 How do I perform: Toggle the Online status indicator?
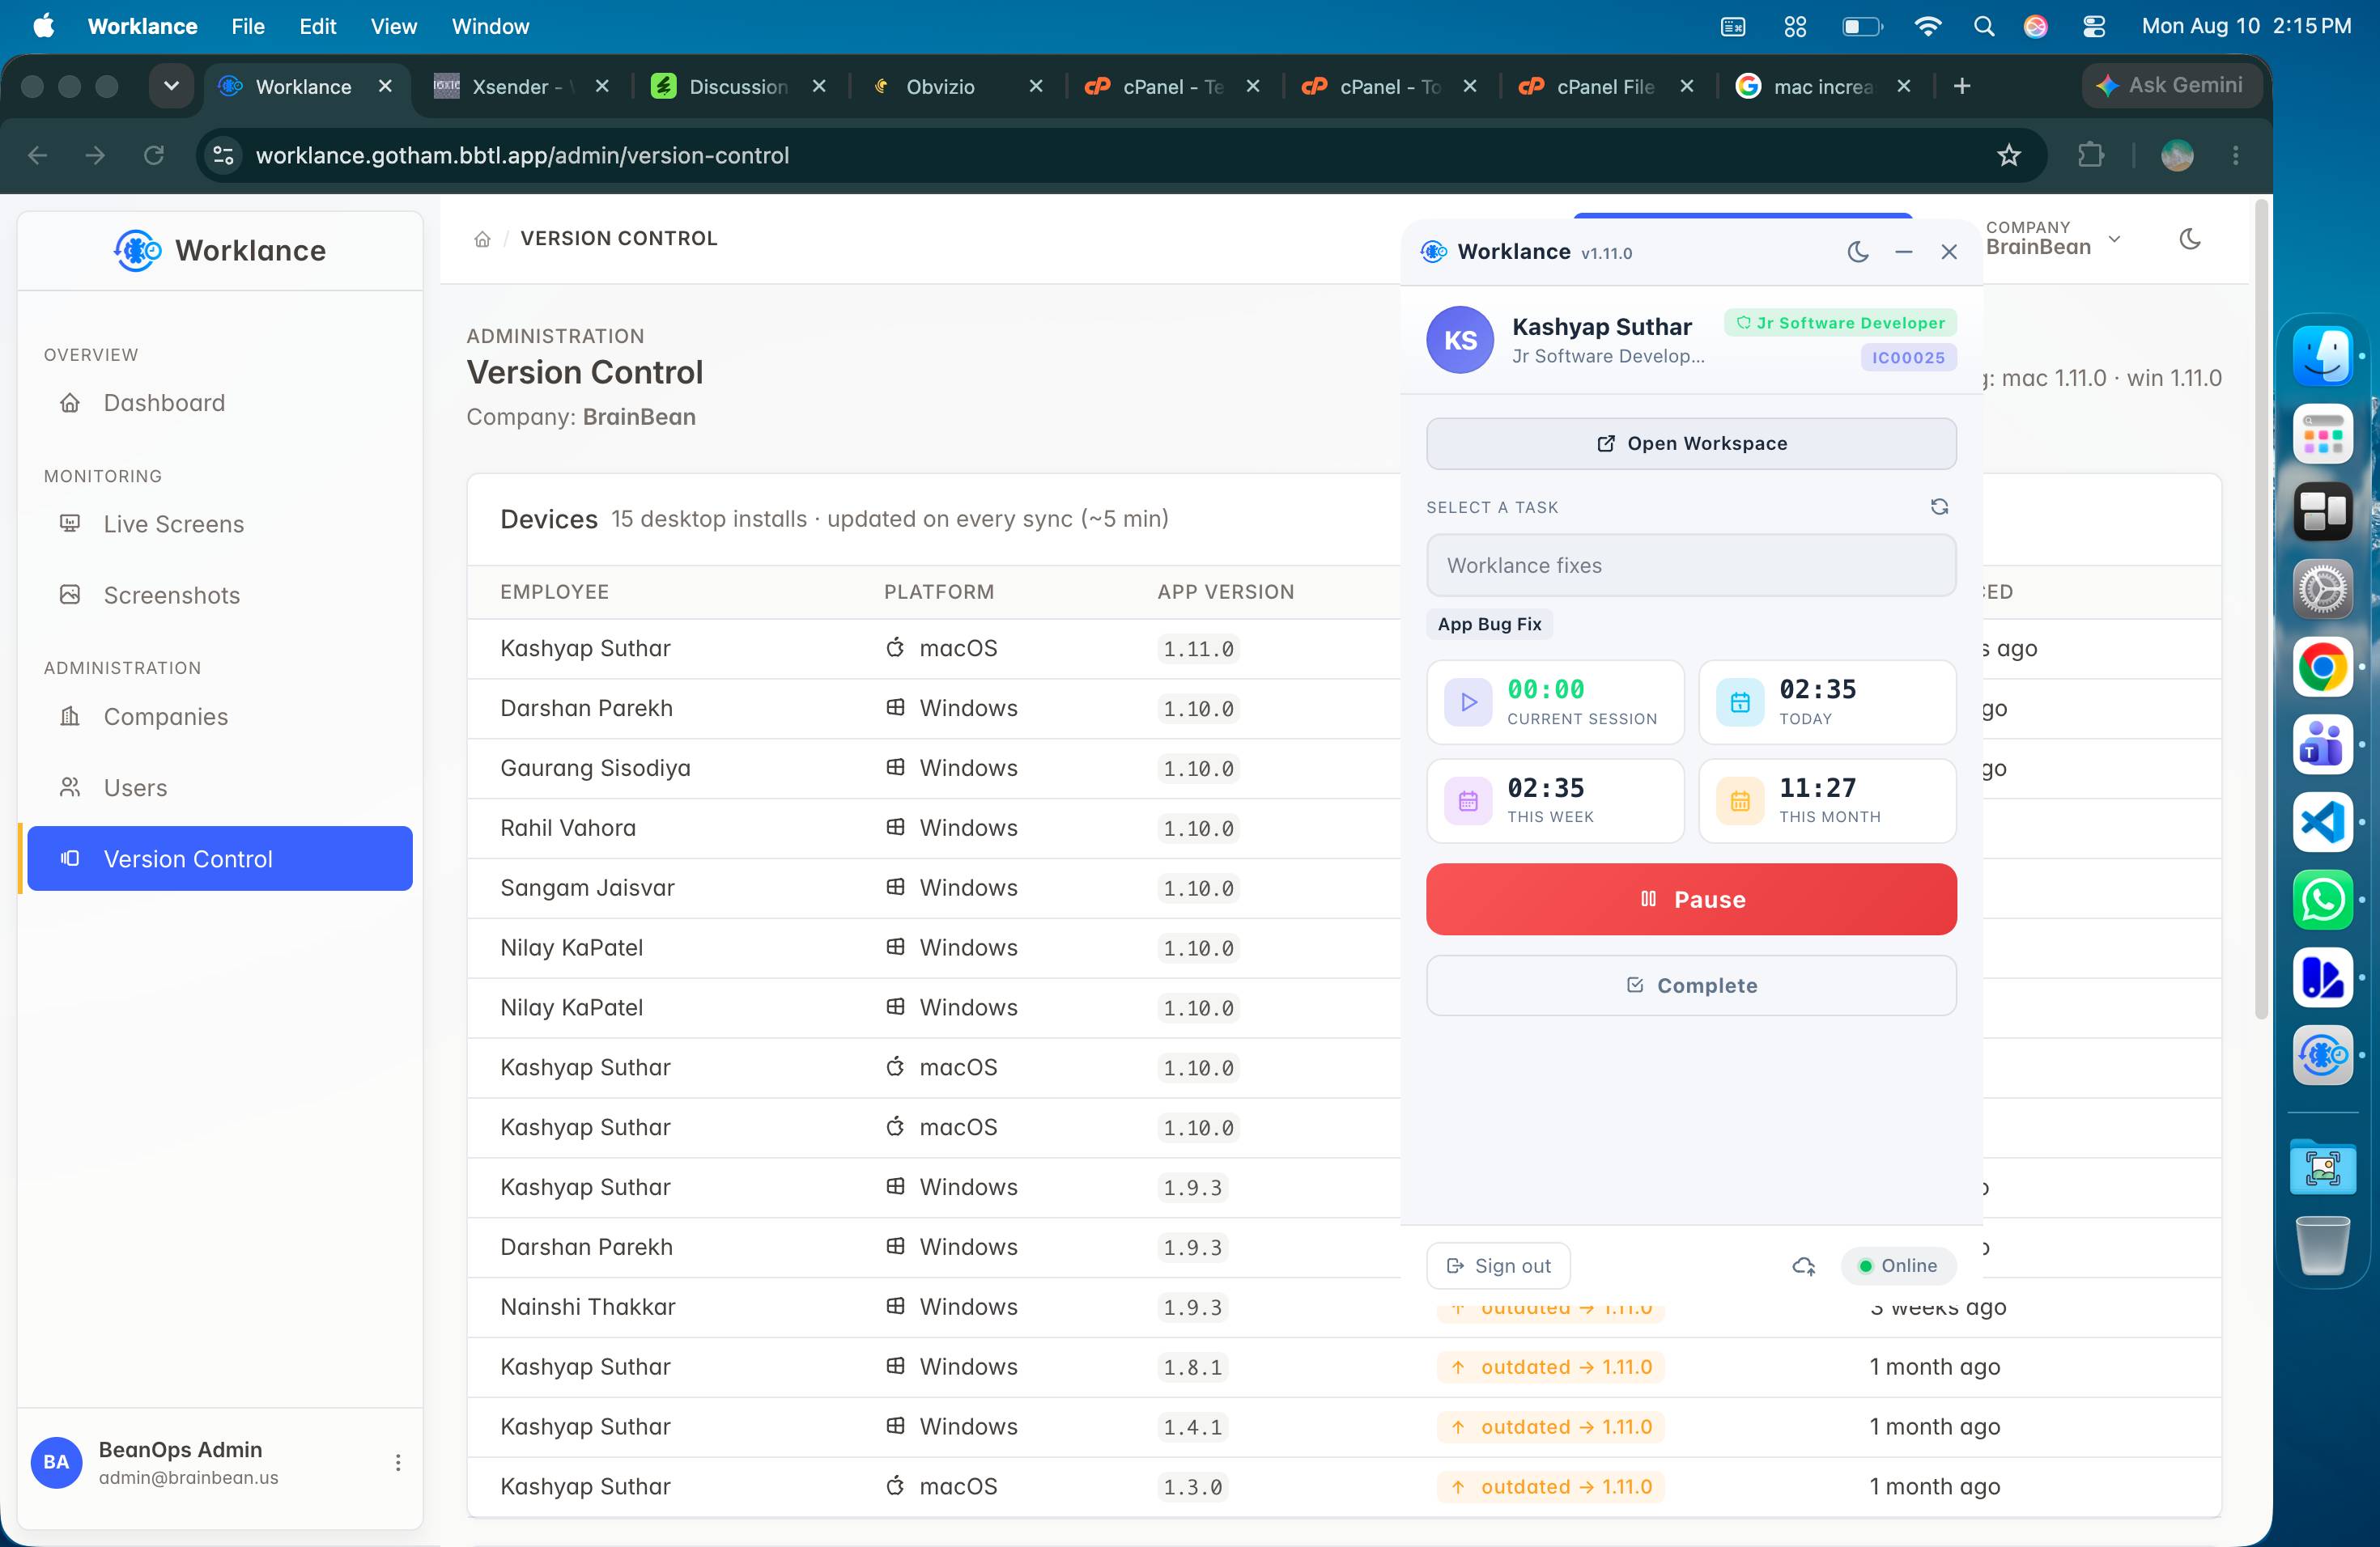pos(1897,1266)
